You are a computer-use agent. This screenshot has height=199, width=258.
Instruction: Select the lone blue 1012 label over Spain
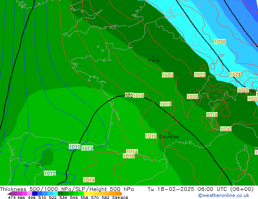[50, 173]
